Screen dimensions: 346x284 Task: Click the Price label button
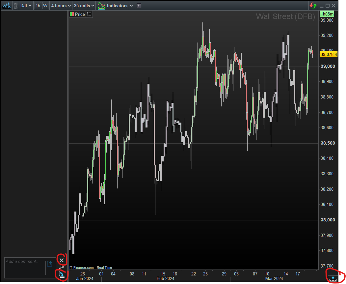(77, 14)
